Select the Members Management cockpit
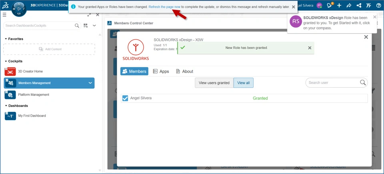Viewport: 384px width, 174px height. pos(49,83)
